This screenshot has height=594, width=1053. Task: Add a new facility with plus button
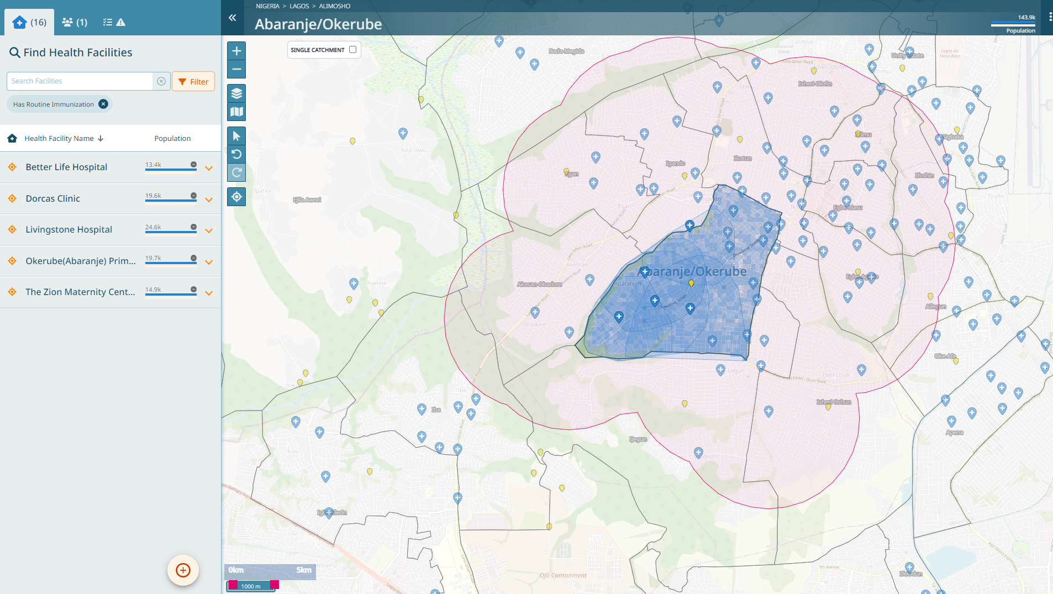coord(183,570)
